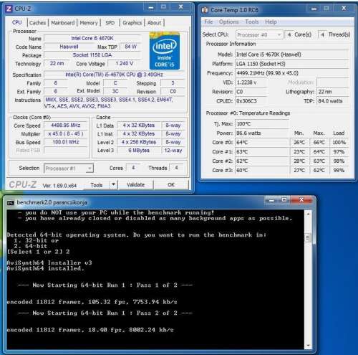Click the TDP value 84.0 watts
The height and width of the screenshot is (355, 358).
click(x=333, y=101)
